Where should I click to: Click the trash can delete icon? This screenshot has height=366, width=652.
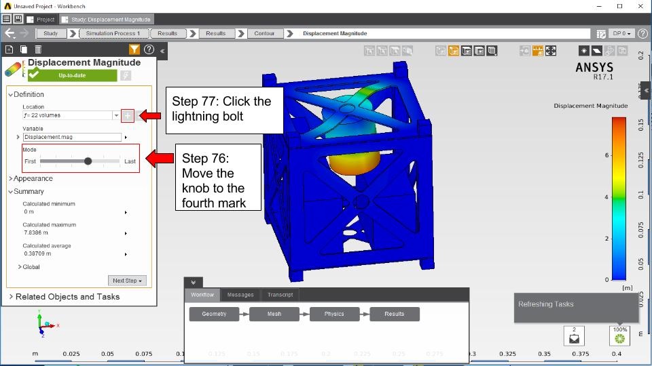pos(38,49)
